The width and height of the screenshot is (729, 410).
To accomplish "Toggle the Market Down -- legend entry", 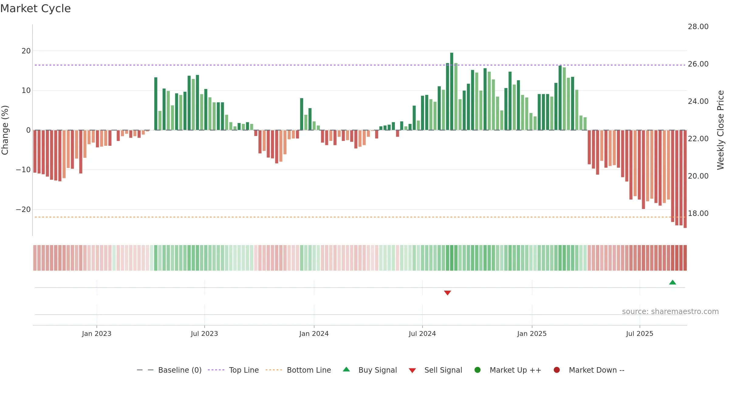I will click(x=589, y=370).
